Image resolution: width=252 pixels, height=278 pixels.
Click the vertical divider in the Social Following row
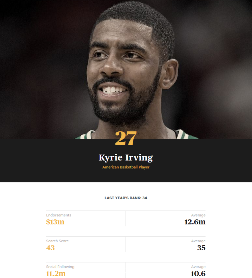[126, 270]
